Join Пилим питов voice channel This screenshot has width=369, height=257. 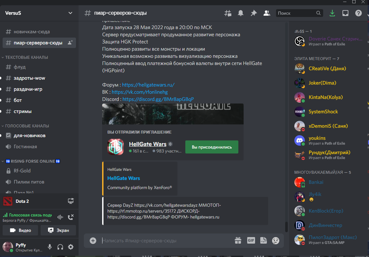pyautogui.click(x=39, y=182)
